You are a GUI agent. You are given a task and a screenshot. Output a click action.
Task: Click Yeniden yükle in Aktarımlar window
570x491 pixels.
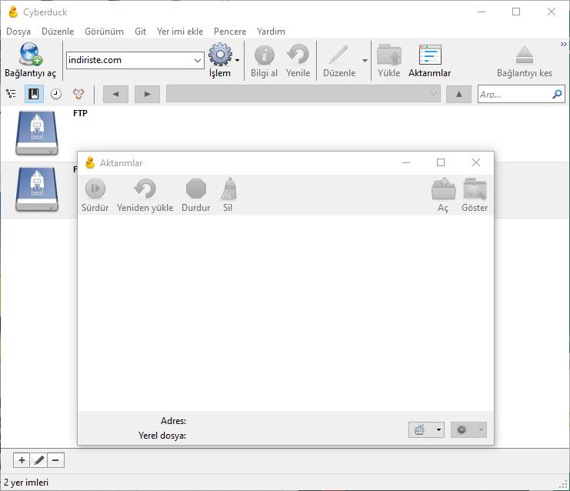145,195
